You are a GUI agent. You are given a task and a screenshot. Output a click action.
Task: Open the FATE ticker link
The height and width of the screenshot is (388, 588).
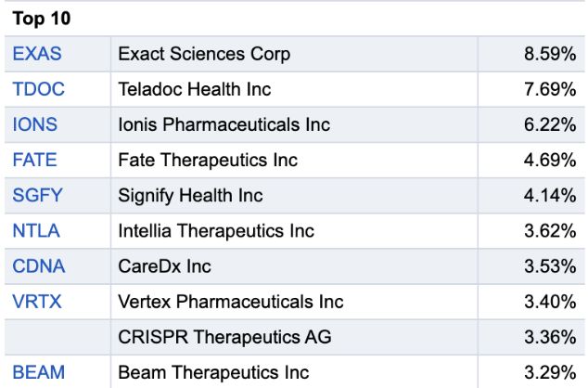point(34,160)
